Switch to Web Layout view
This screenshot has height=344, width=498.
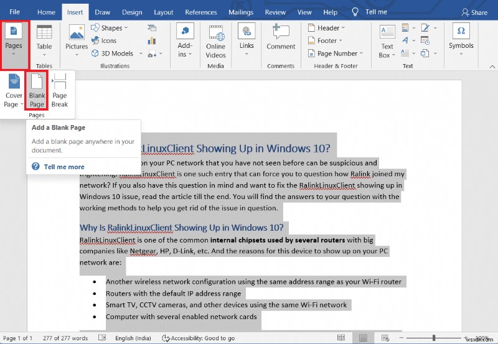point(385,338)
